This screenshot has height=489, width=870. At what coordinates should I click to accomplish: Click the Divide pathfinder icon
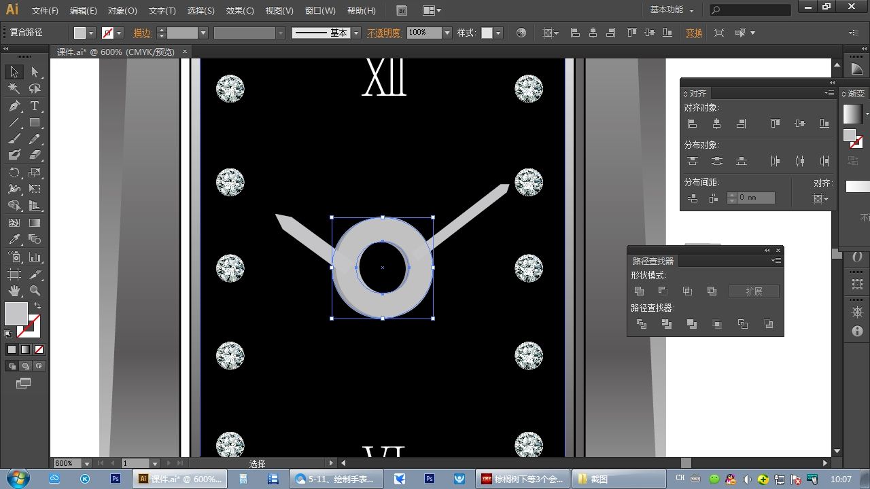pyautogui.click(x=641, y=324)
